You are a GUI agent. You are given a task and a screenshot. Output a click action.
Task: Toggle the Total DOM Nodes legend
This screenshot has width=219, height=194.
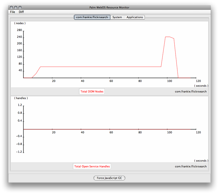click(x=92, y=92)
